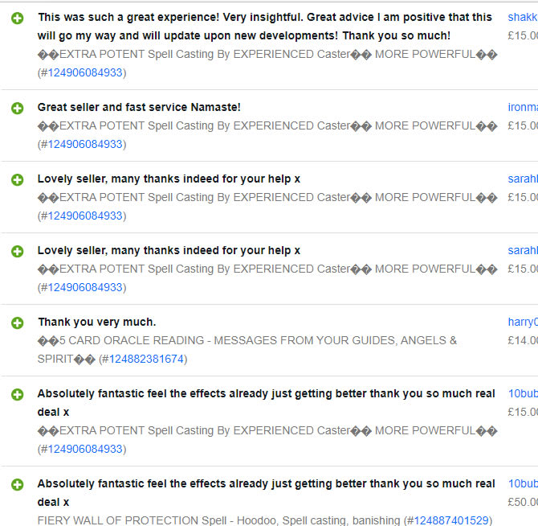
Task: Click plus icon on last 'Absolutely fantastic' review
Action: 17,484
